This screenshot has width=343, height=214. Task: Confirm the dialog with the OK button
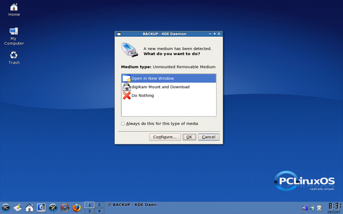(189, 137)
